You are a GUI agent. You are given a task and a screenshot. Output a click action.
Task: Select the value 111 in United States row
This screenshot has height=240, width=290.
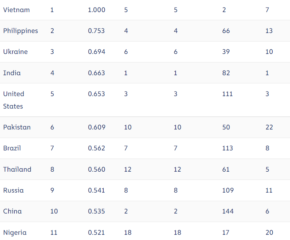pos(227,94)
